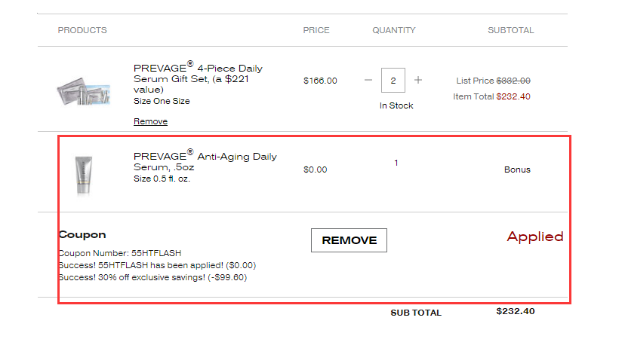Open PREVAGE 4-Piece Daily Serum Gift Set title
Screen dimensions: 622x339
pyautogui.click(x=198, y=78)
